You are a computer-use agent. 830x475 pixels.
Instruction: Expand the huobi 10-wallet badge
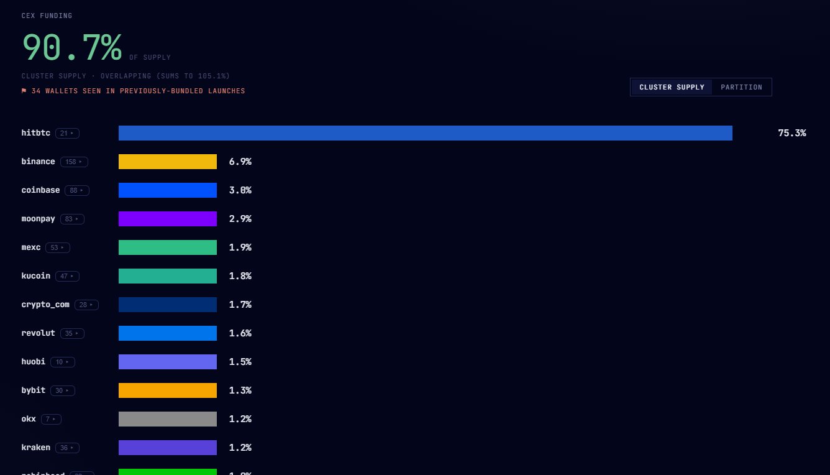click(x=63, y=362)
